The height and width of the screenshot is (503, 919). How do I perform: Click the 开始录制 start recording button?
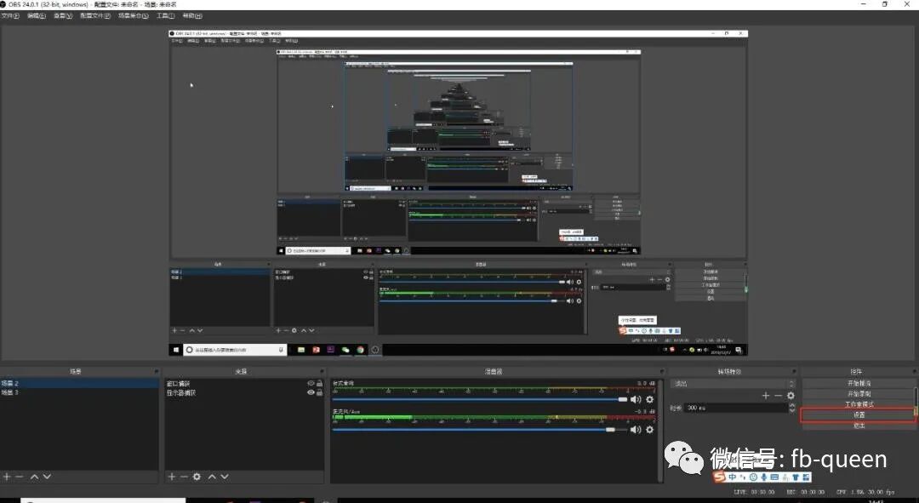[859, 394]
